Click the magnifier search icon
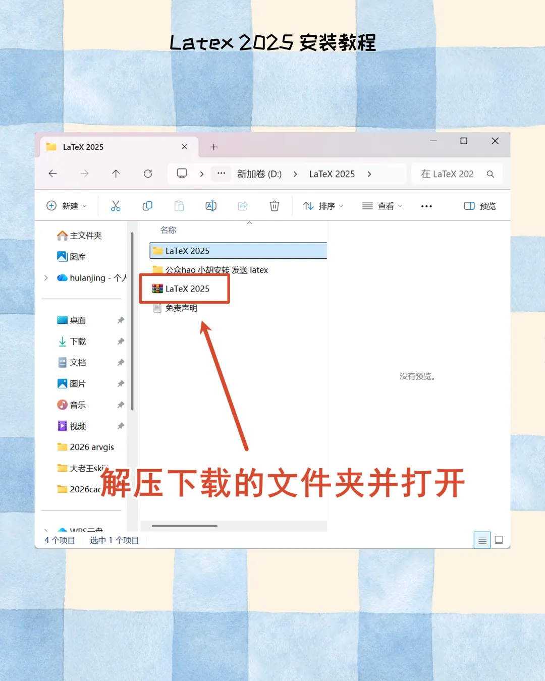This screenshot has height=681, width=545. [490, 174]
